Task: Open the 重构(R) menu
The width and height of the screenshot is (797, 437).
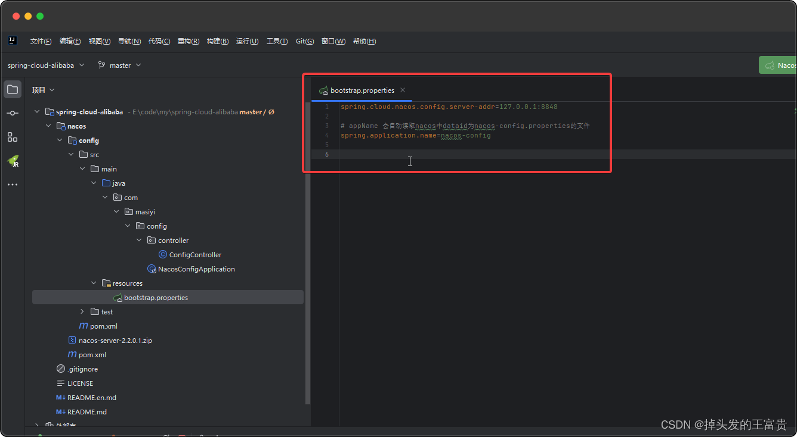Action: [x=189, y=41]
